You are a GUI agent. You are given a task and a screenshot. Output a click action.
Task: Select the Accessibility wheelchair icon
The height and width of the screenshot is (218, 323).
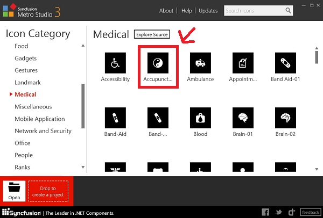pos(115,63)
